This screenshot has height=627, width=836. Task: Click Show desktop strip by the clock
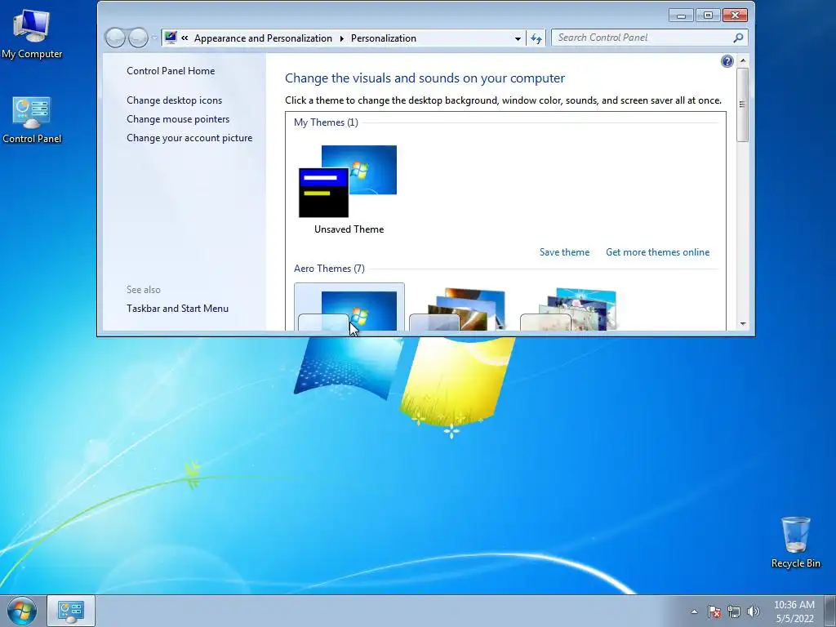(830, 611)
